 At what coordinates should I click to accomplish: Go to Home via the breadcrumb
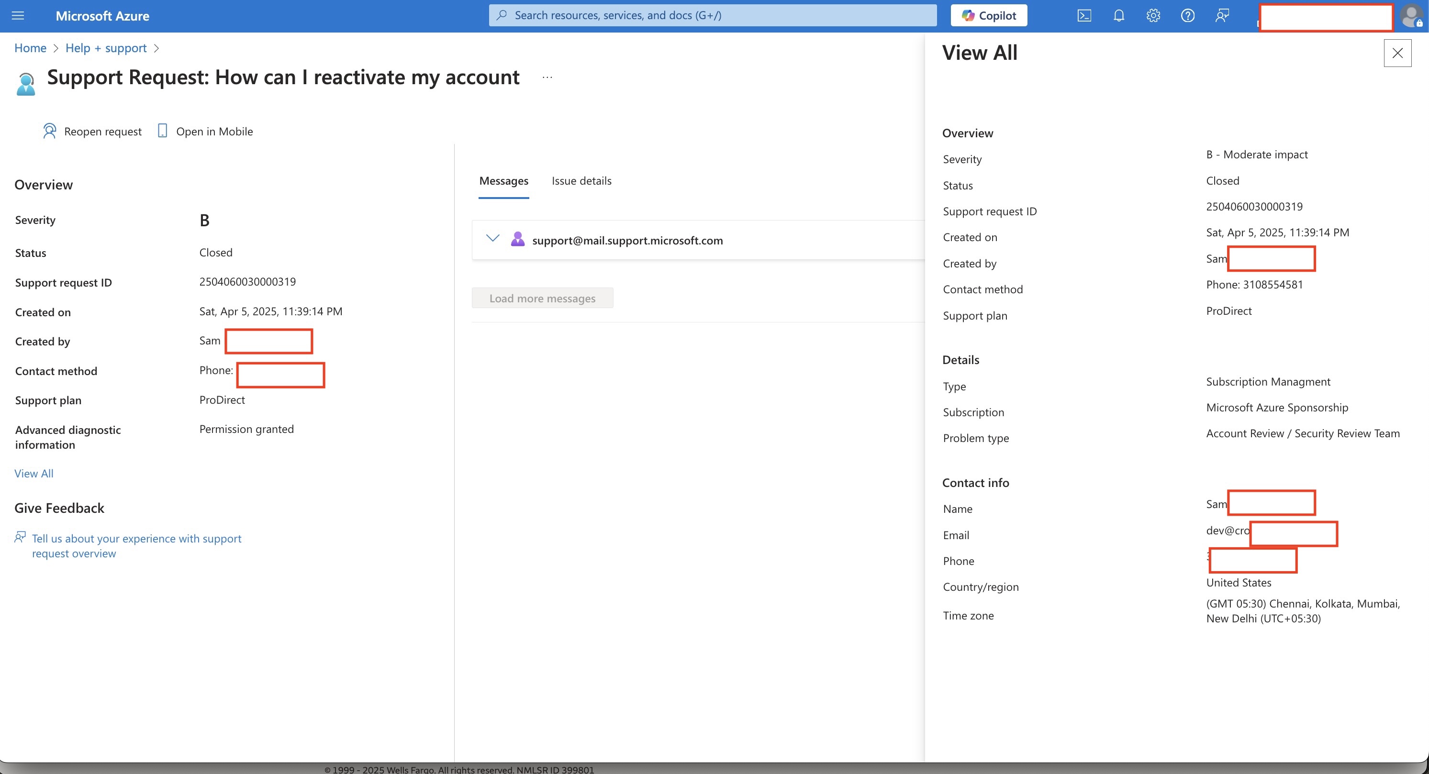(x=31, y=48)
